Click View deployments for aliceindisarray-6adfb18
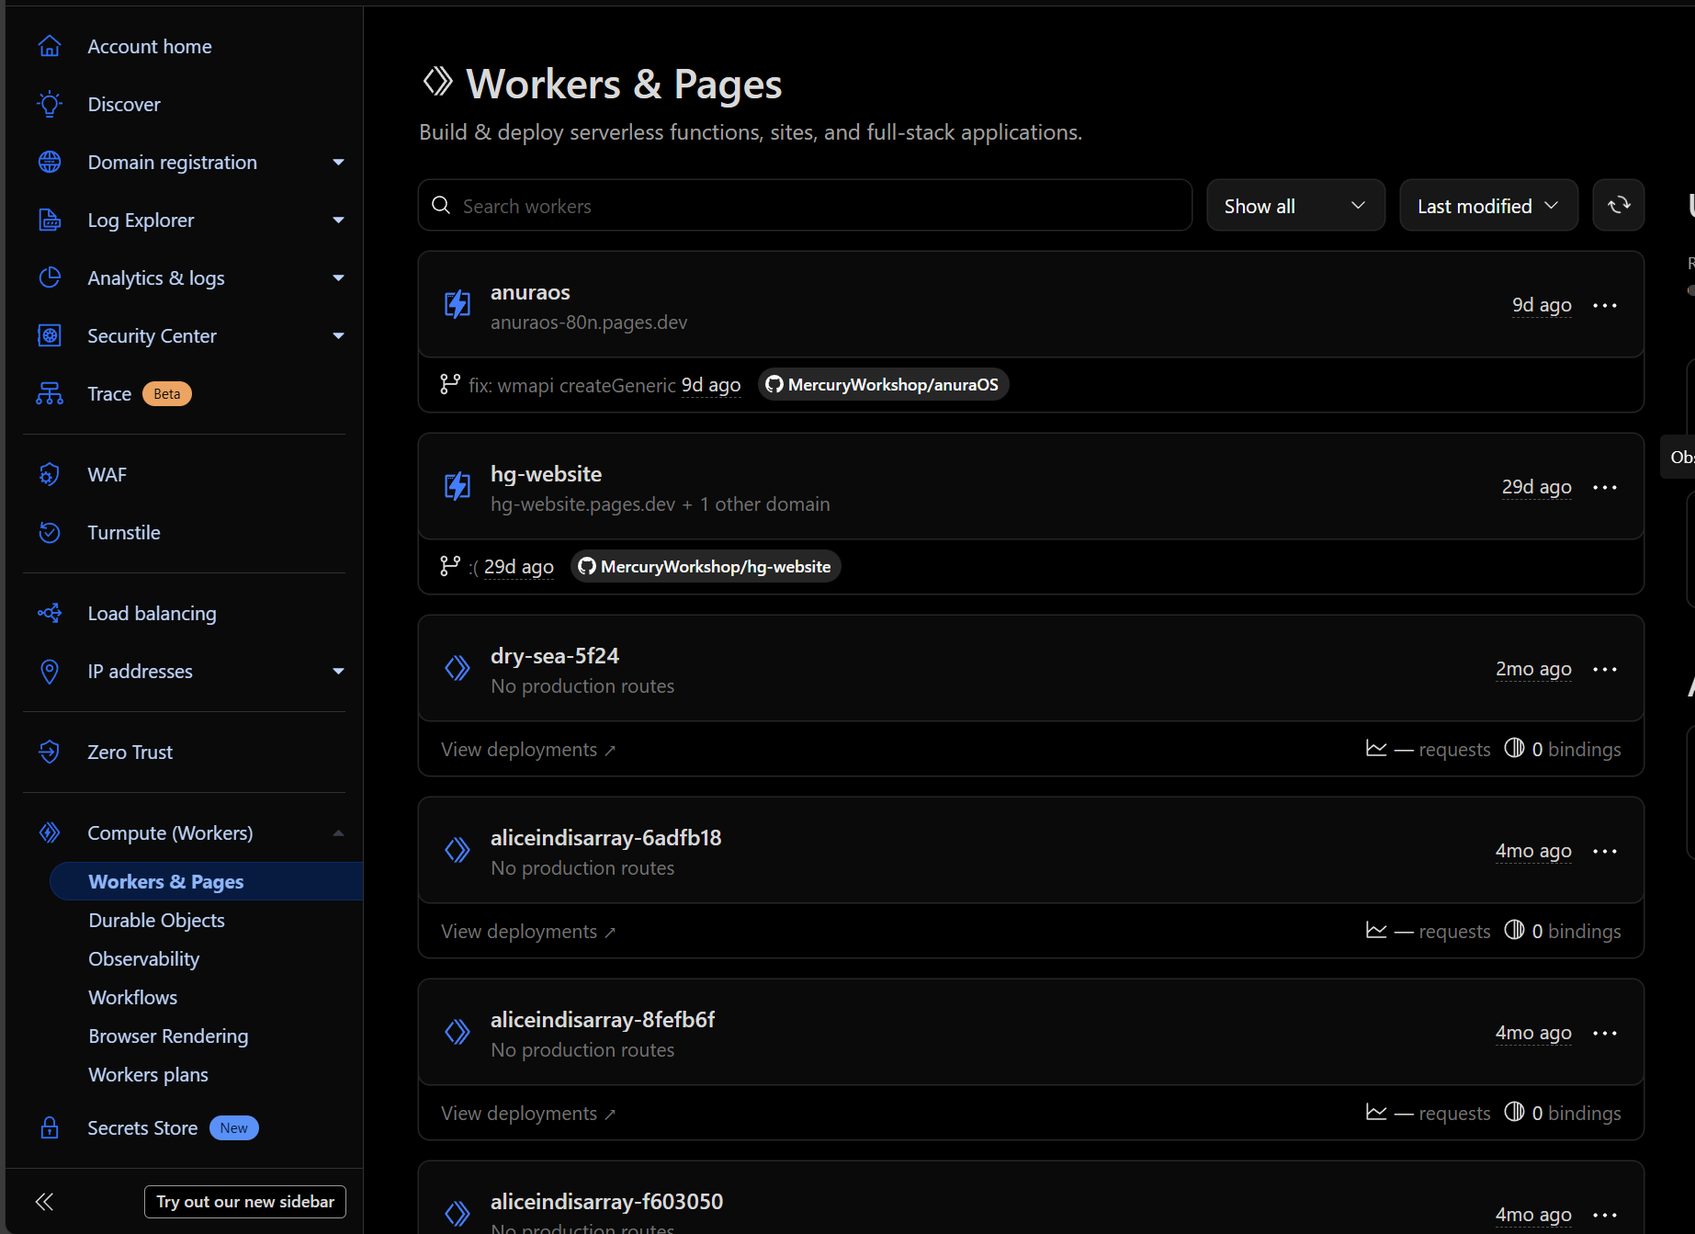1695x1234 pixels. 528,932
